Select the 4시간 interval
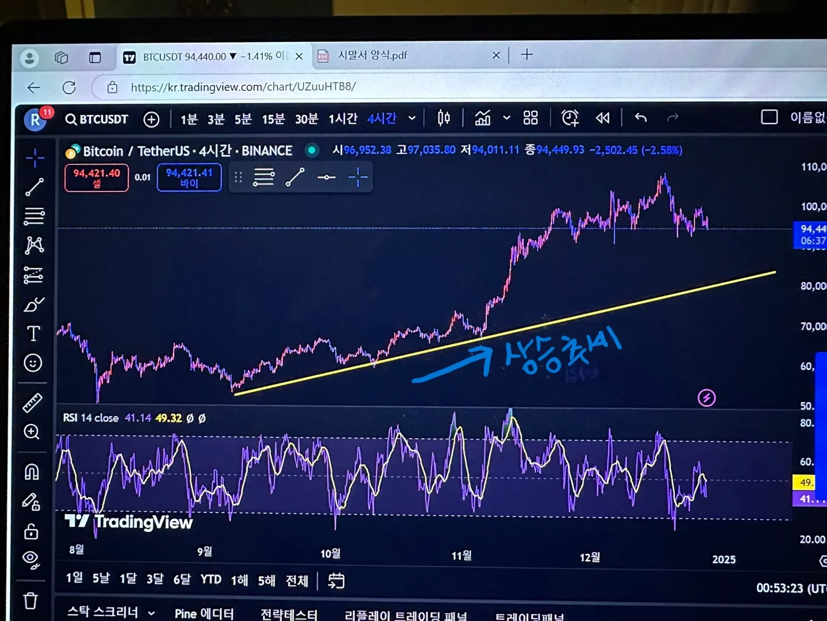Viewport: 827px width, 621px height. (382, 118)
